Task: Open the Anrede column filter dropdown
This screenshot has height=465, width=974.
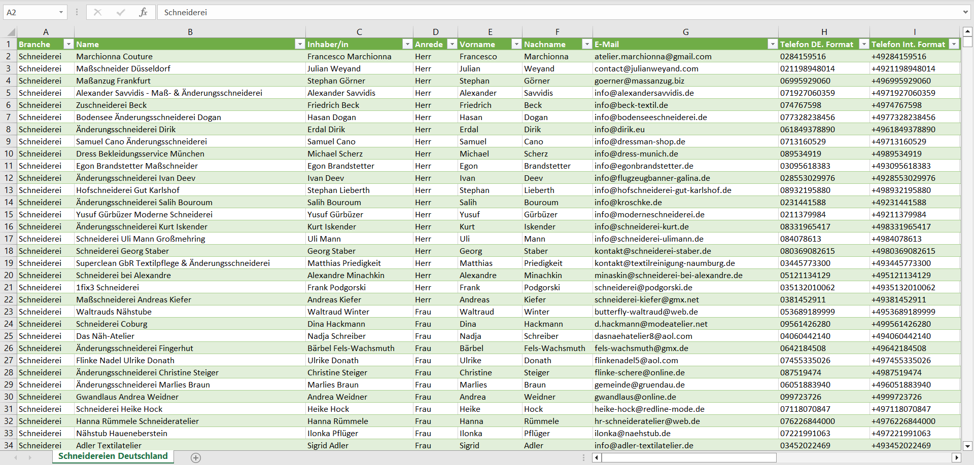Action: (451, 44)
